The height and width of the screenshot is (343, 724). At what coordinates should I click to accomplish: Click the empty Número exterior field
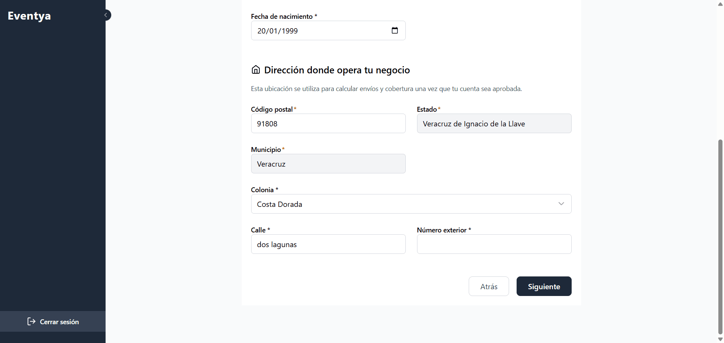pos(494,244)
